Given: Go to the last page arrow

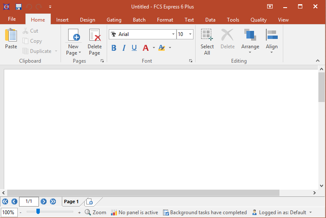Looking at the screenshot, I should (x=53, y=201).
